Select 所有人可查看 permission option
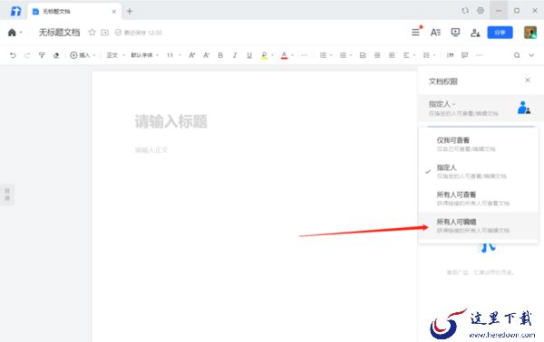 479,198
